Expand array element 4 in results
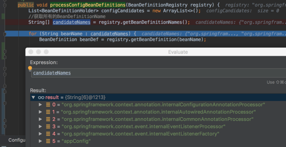Viewport: 286px width, 147px height. (x=40, y=134)
